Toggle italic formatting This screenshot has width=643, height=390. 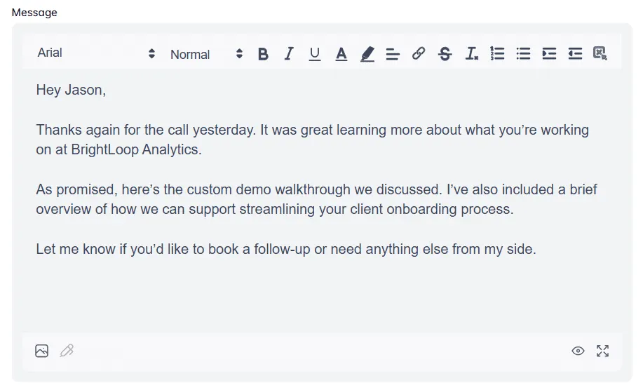pos(288,54)
